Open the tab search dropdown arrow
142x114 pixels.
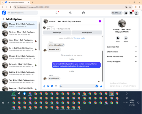(x=2, y=2)
